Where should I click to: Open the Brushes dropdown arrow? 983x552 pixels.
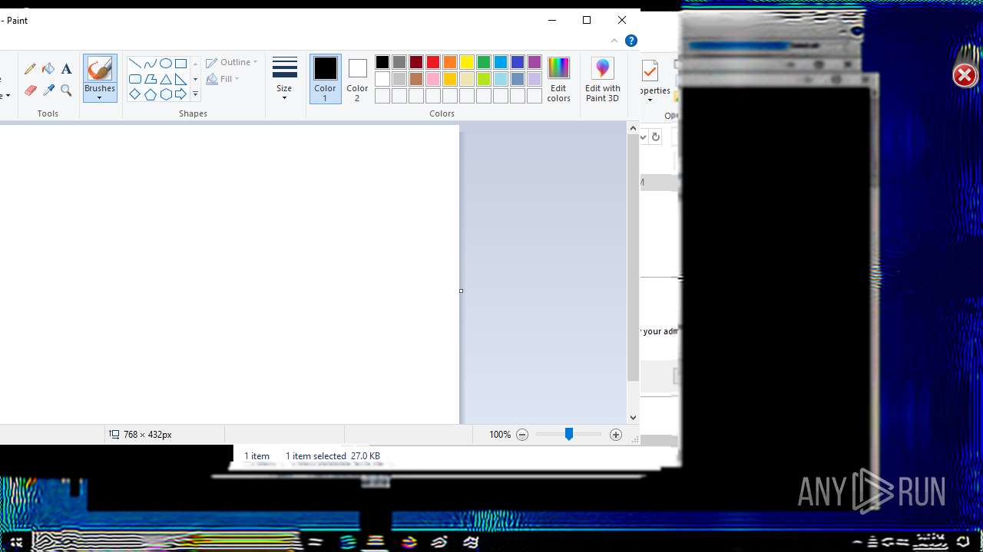(x=100, y=98)
